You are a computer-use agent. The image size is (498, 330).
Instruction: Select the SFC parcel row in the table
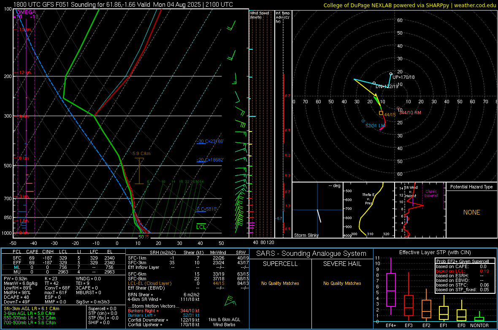pos(63,258)
